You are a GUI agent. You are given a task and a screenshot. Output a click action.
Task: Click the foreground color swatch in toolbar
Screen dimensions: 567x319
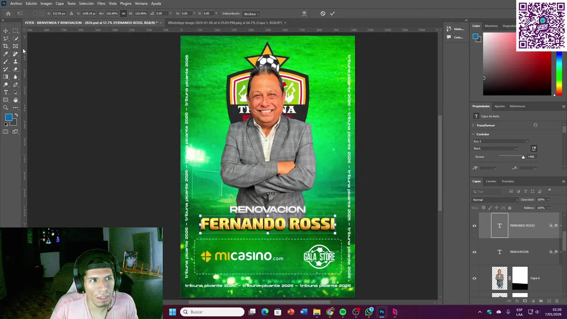pos(8,117)
